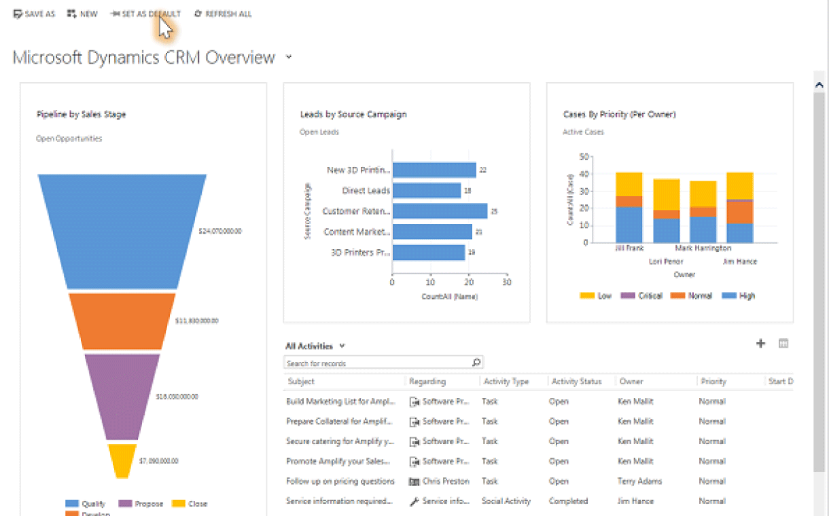Click the blue Qualify legend swatch
Image resolution: width=829 pixels, height=516 pixels.
pos(71,504)
